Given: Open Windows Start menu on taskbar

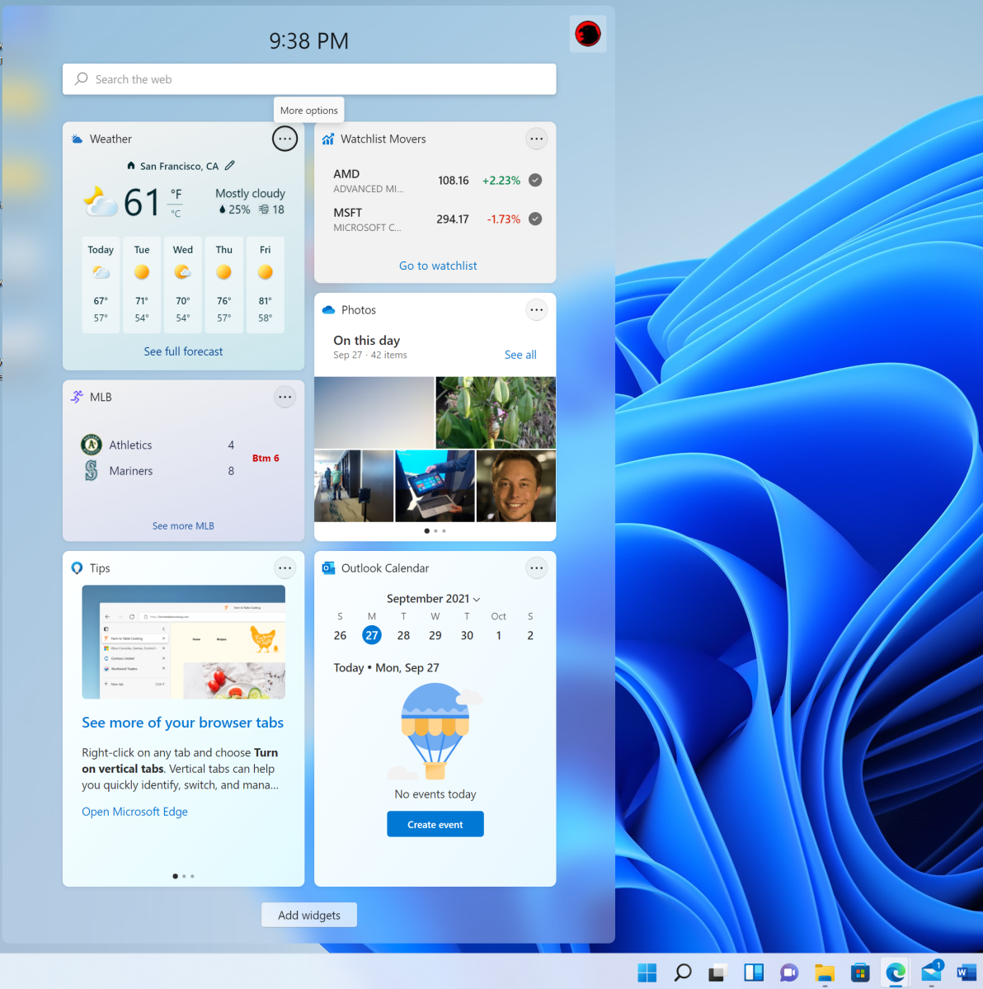Looking at the screenshot, I should 647,973.
